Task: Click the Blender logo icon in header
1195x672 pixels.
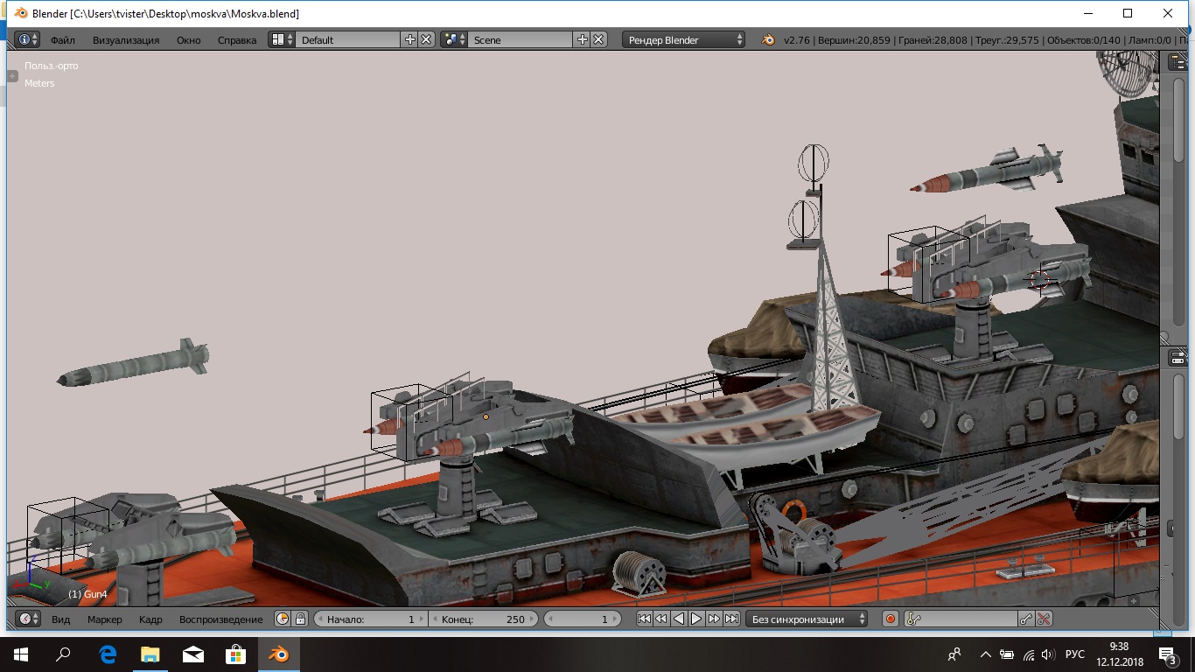Action: 767,39
